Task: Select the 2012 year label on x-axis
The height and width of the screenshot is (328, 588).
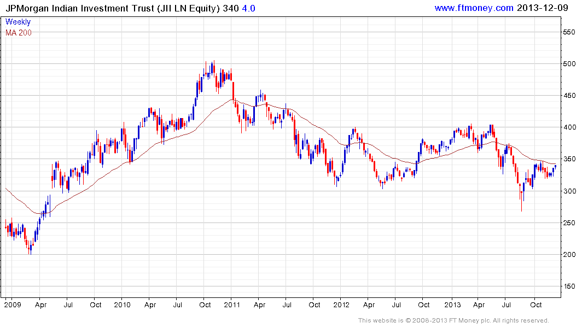Action: tap(341, 305)
